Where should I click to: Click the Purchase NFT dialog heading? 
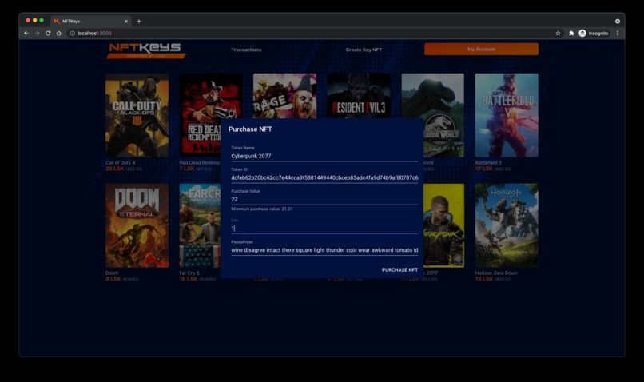click(250, 129)
